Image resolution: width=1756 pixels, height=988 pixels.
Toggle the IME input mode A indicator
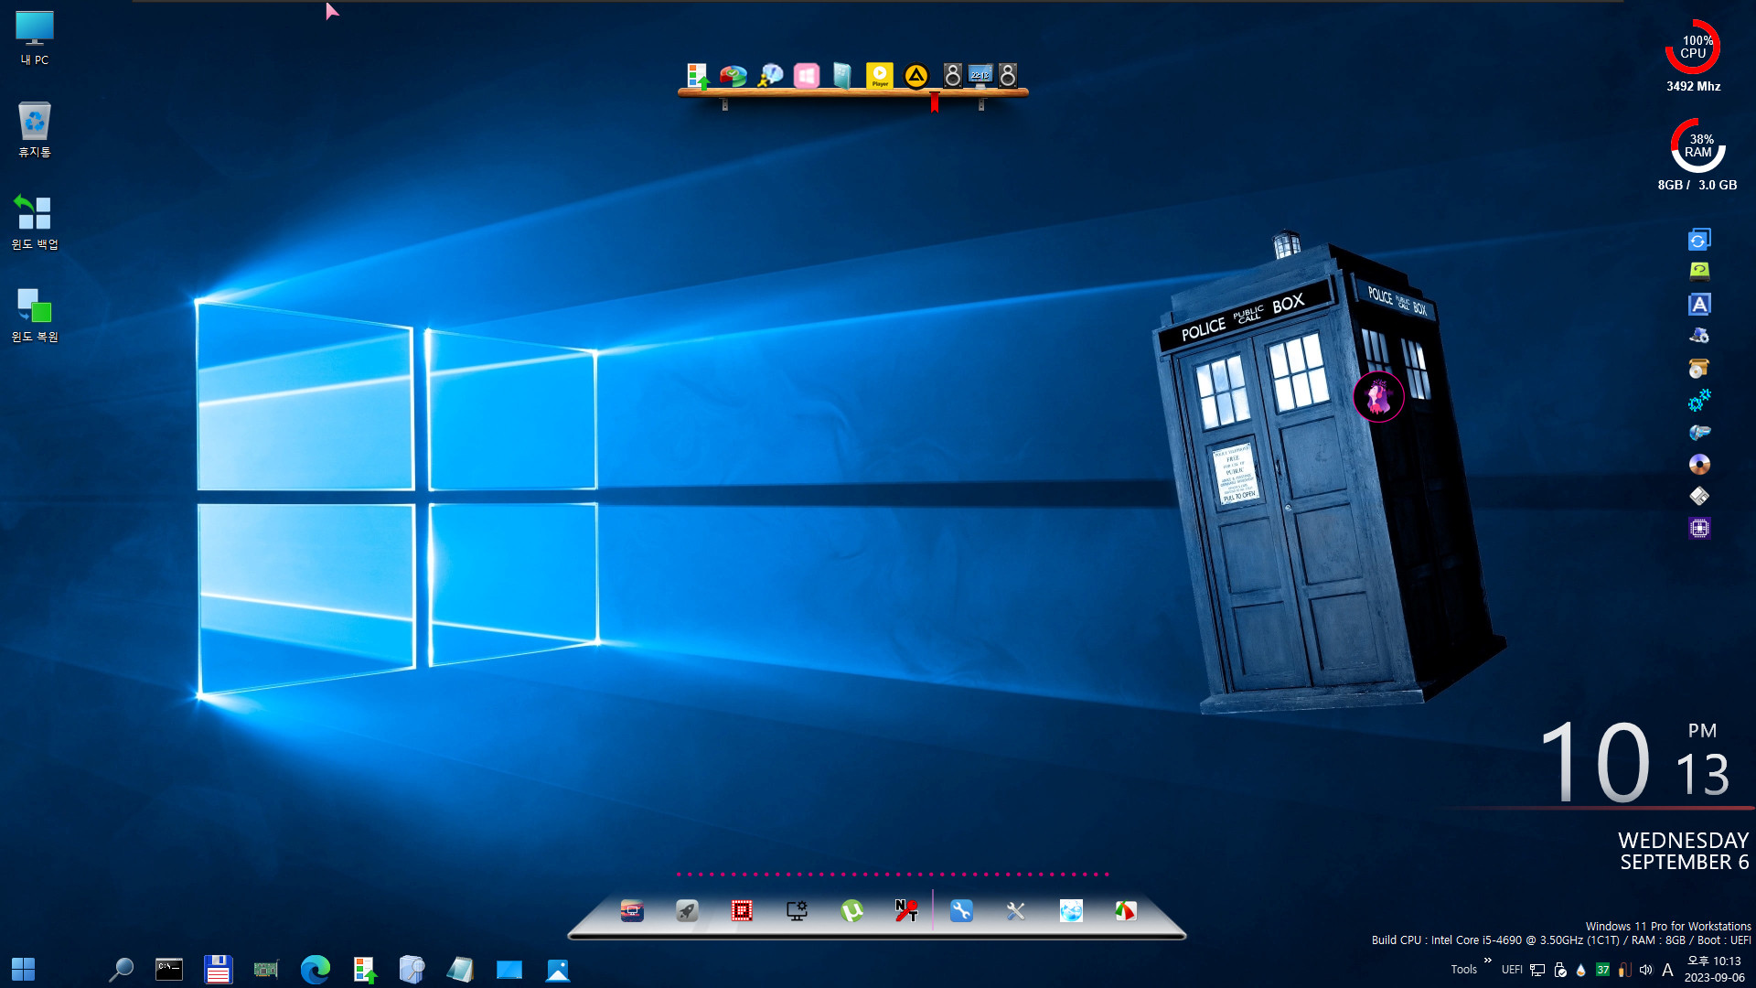(1668, 970)
